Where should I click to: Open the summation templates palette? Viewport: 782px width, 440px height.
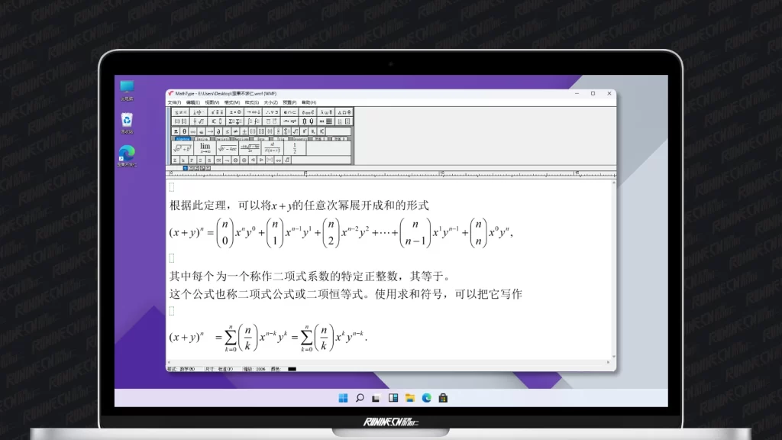click(x=234, y=121)
